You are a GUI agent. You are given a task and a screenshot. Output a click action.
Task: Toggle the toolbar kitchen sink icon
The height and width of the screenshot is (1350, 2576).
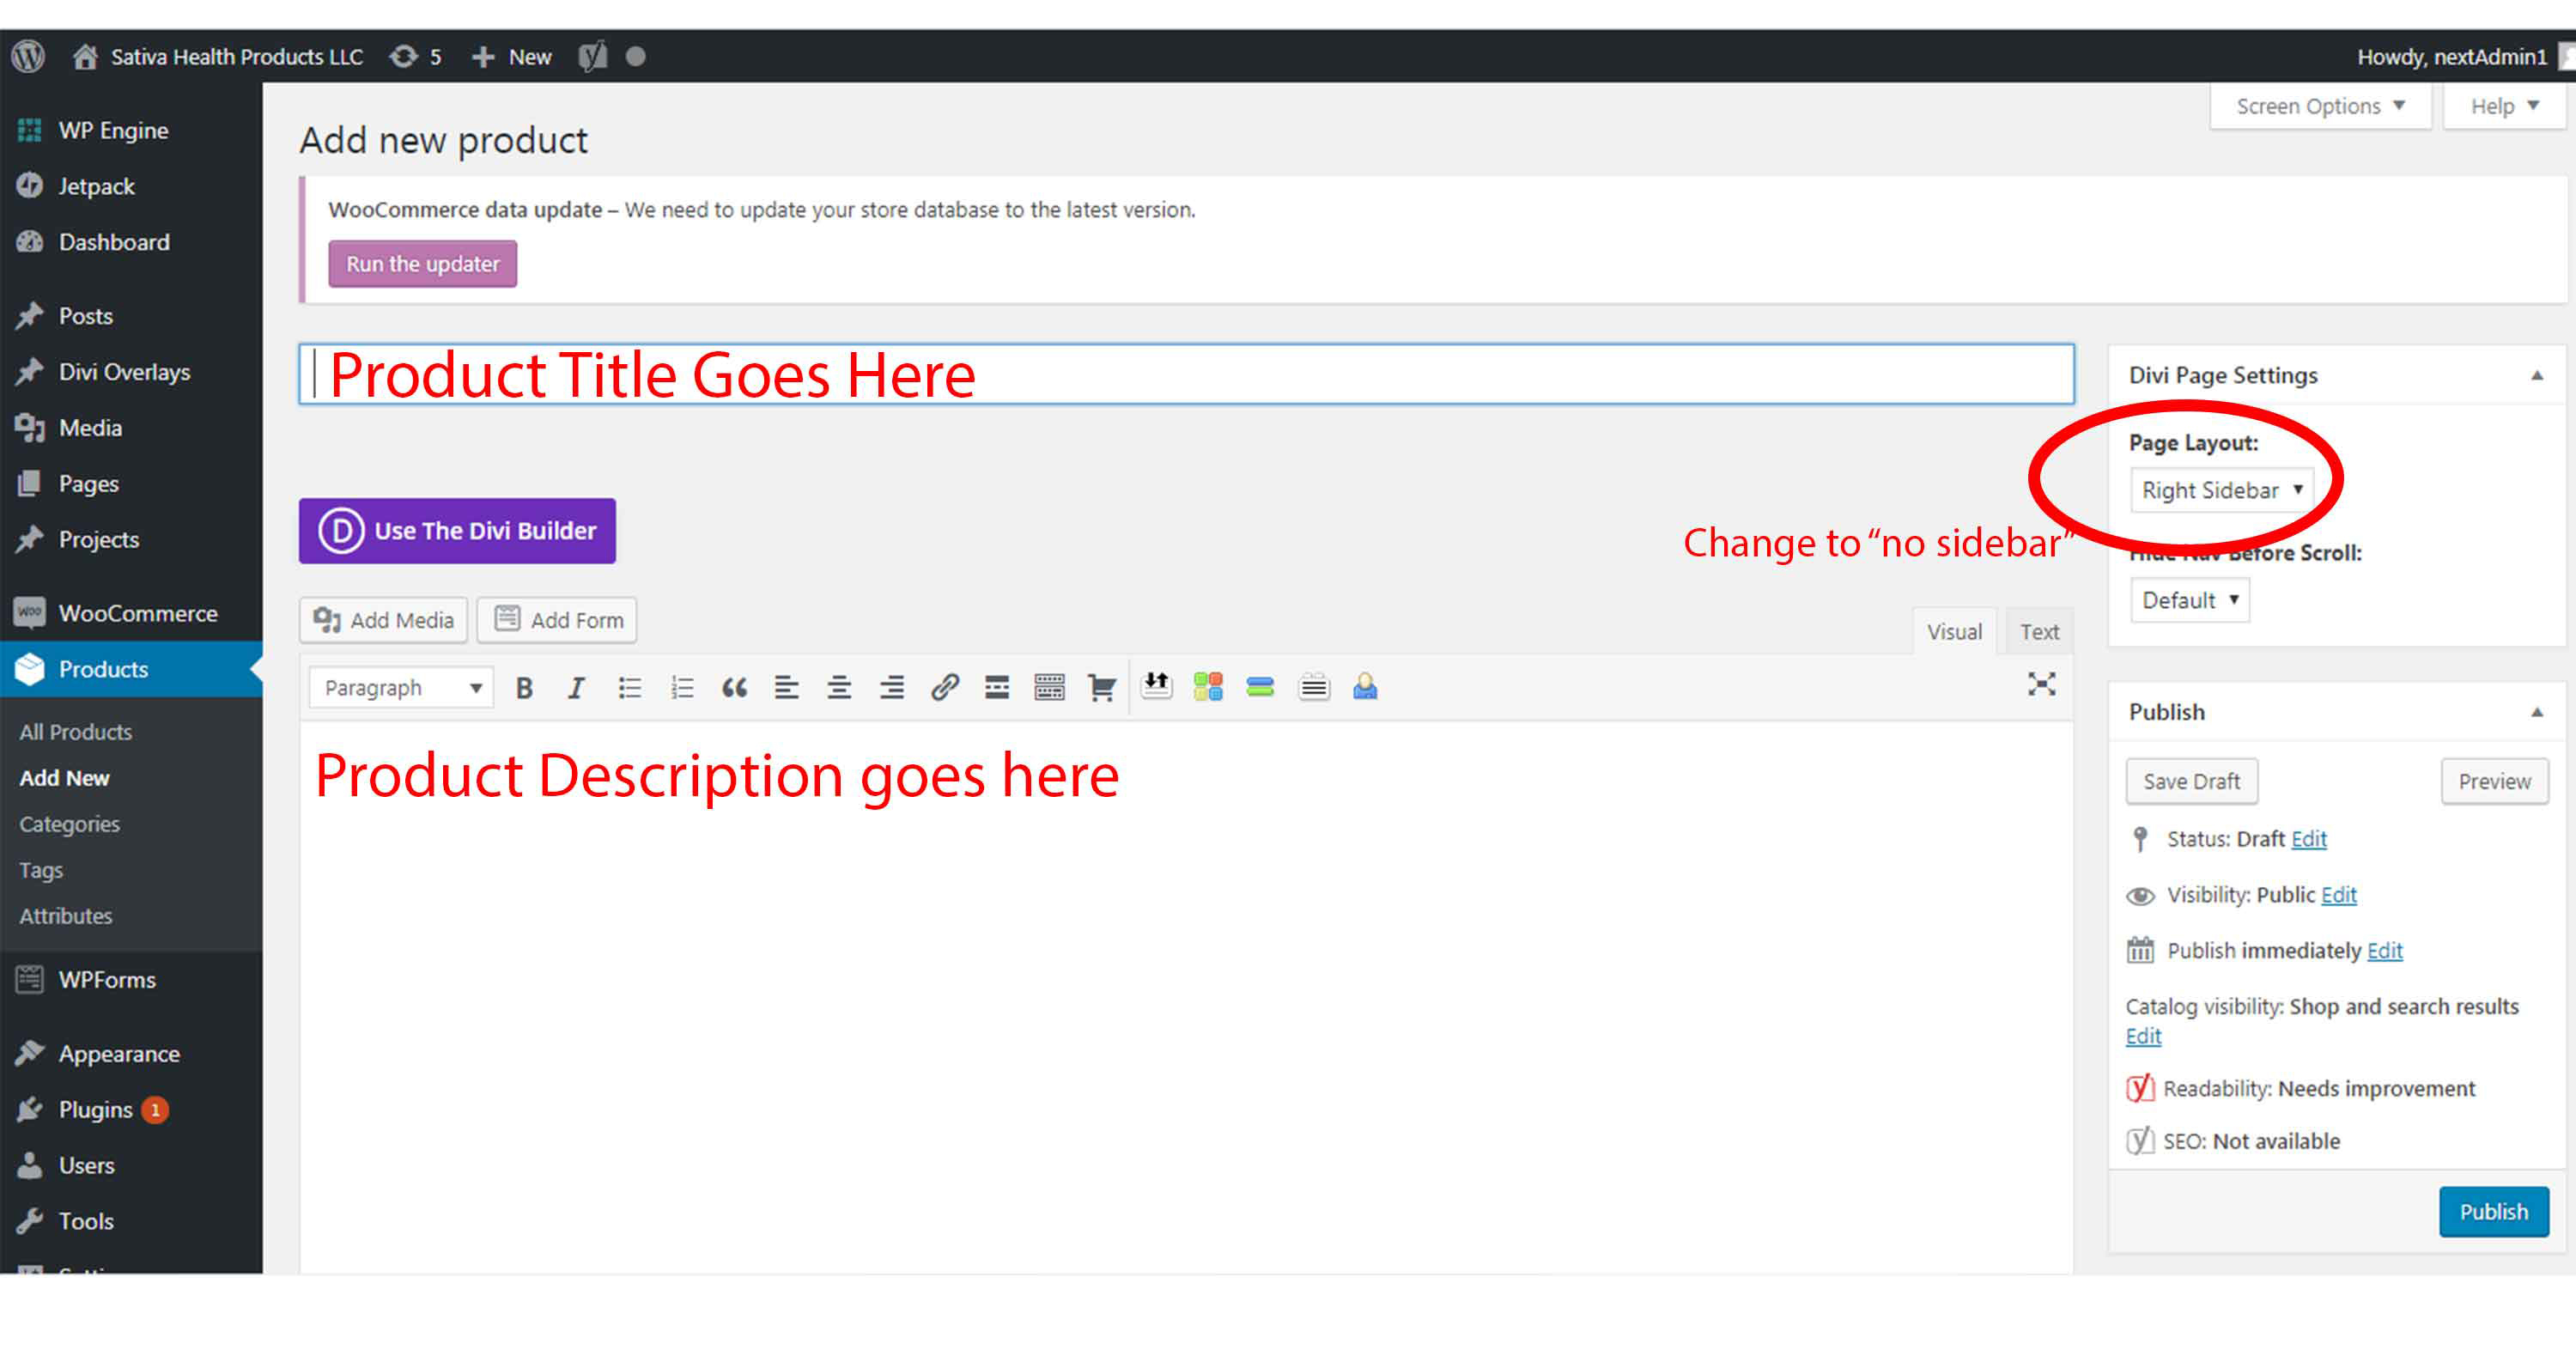point(1049,688)
